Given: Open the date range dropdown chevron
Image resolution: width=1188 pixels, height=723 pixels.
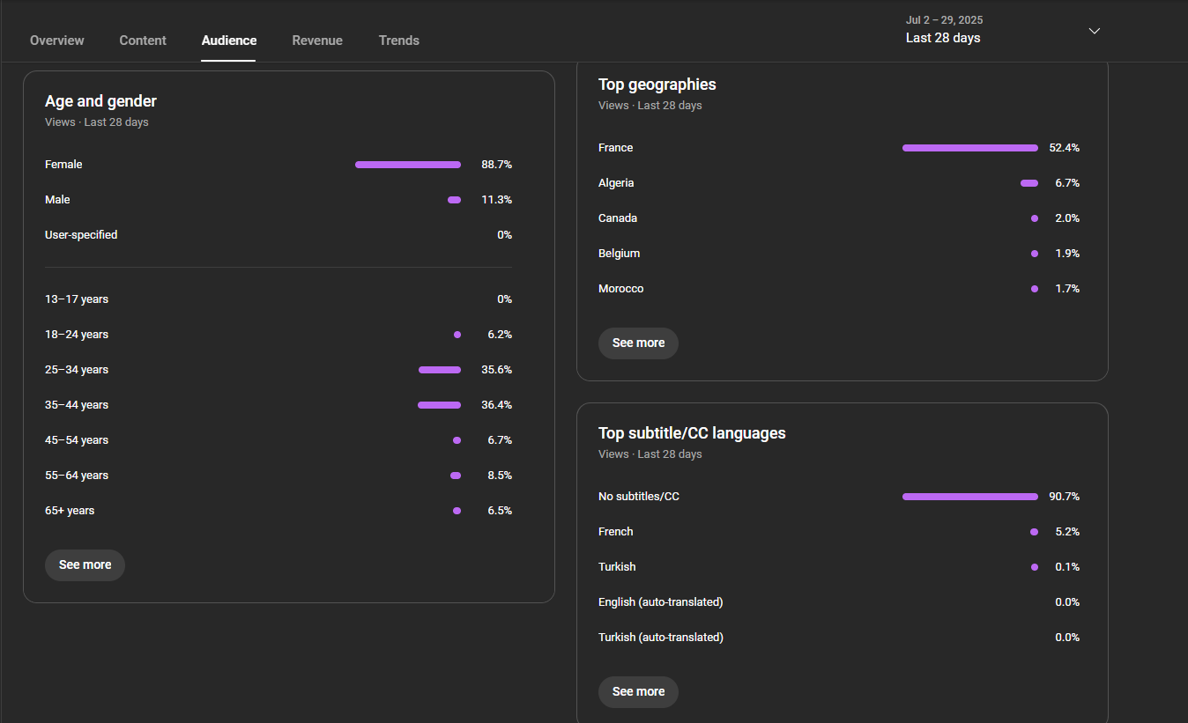Looking at the screenshot, I should click(1095, 31).
